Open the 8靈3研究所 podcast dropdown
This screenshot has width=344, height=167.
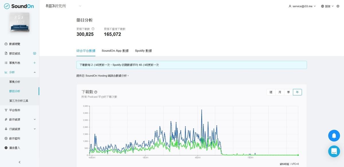(64, 6)
